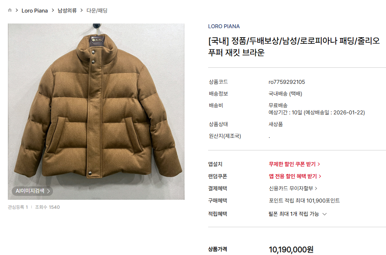Click the product title text
This screenshot has height=255, width=386.
click(x=294, y=47)
